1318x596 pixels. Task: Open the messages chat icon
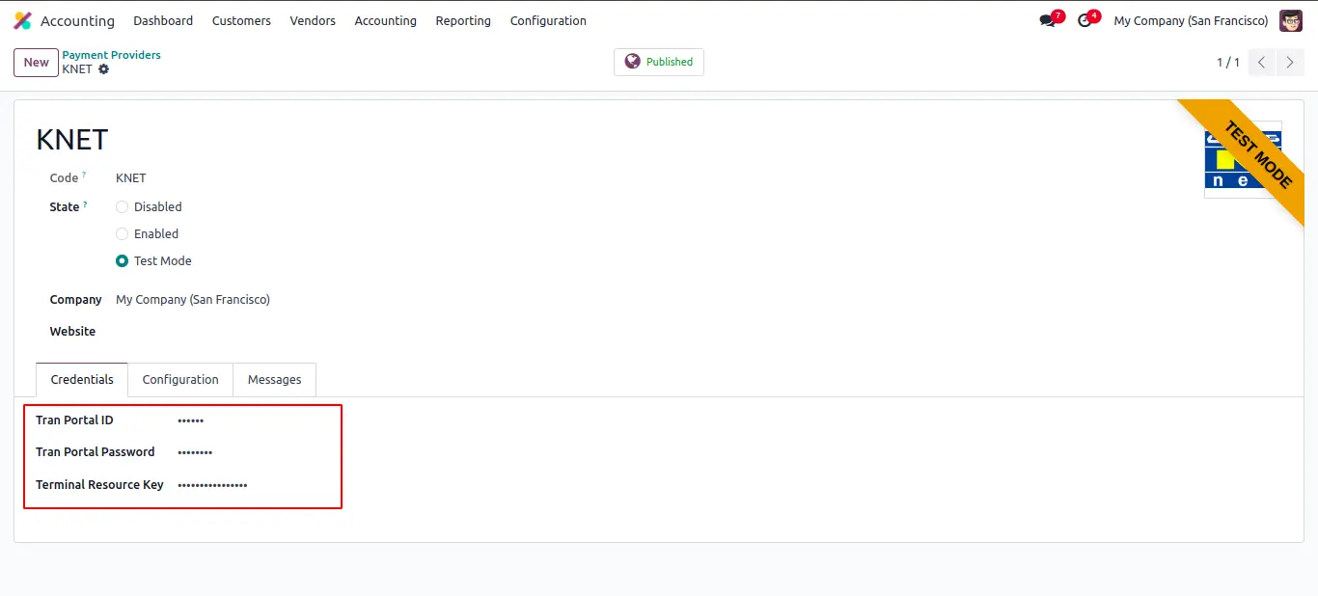click(x=1048, y=20)
